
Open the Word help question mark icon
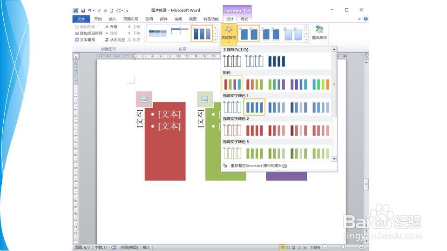click(366, 19)
